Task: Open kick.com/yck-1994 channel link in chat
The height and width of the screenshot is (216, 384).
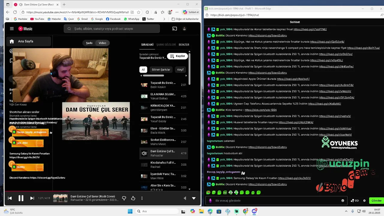Action: 260,110
